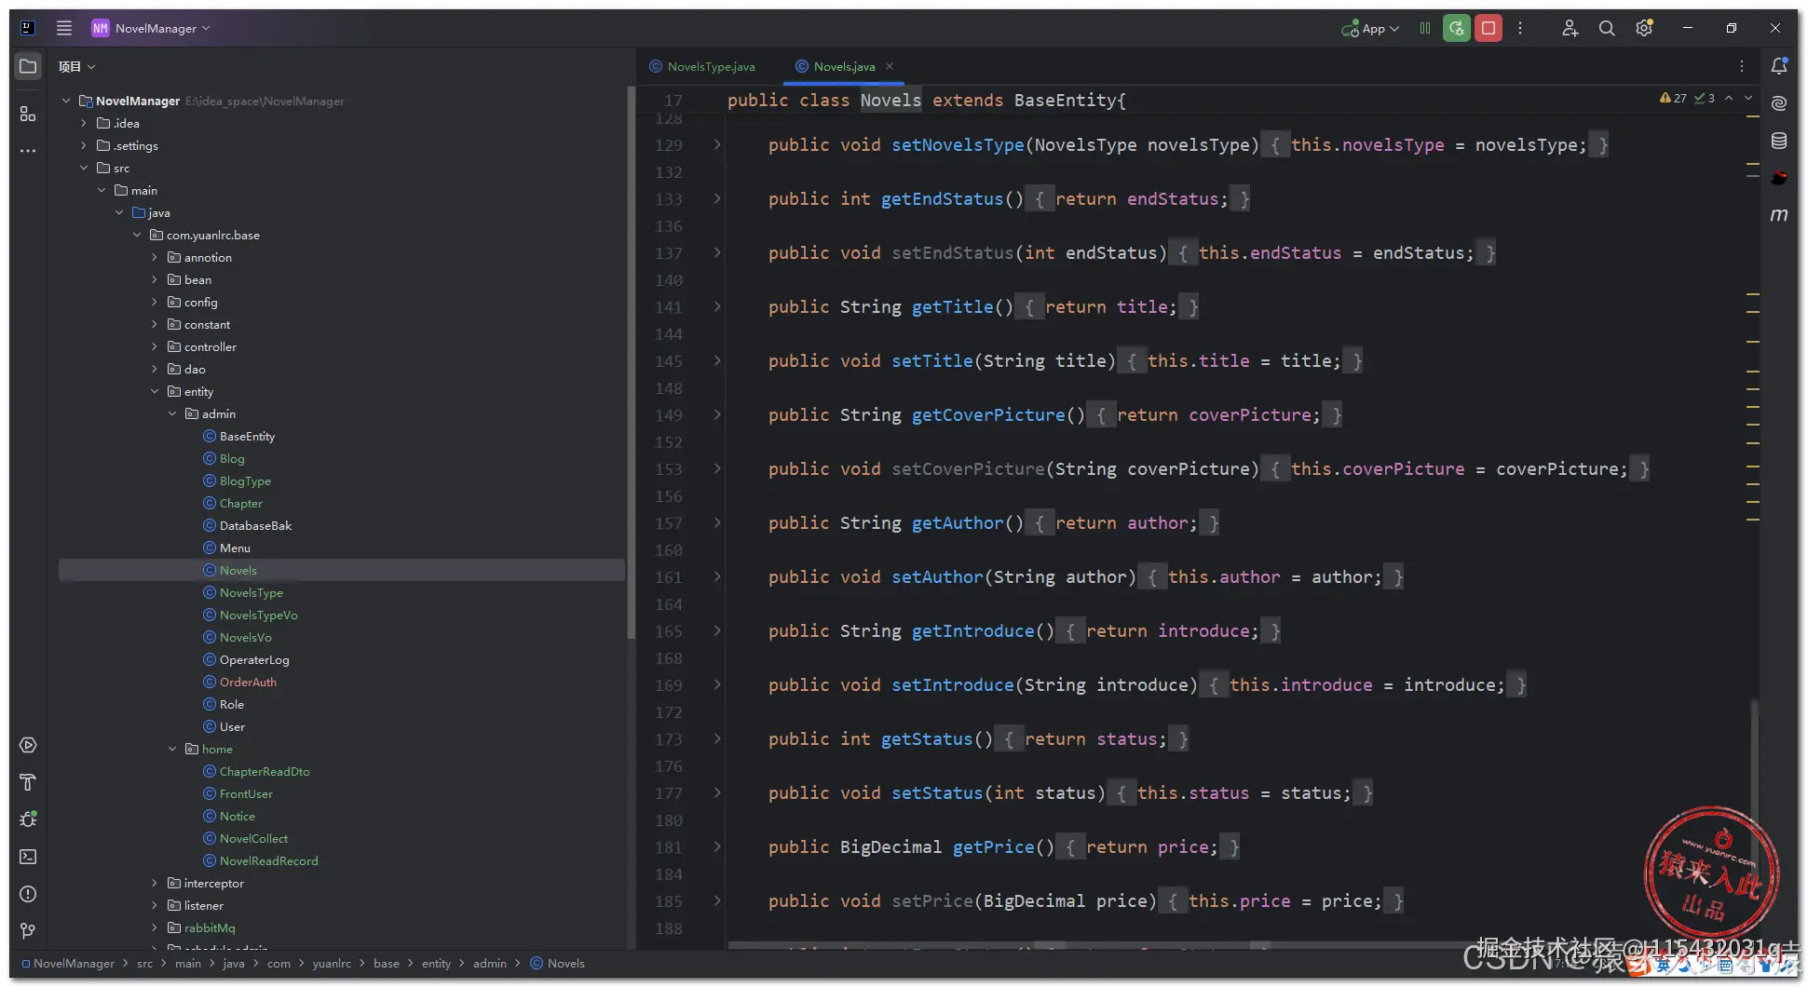Viewport: 1808px width, 988px height.
Task: Click the yuanlrc breadcrumb
Action: [x=332, y=963]
